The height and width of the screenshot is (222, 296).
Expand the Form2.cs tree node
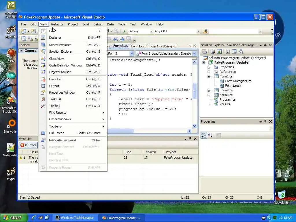pos(209,90)
